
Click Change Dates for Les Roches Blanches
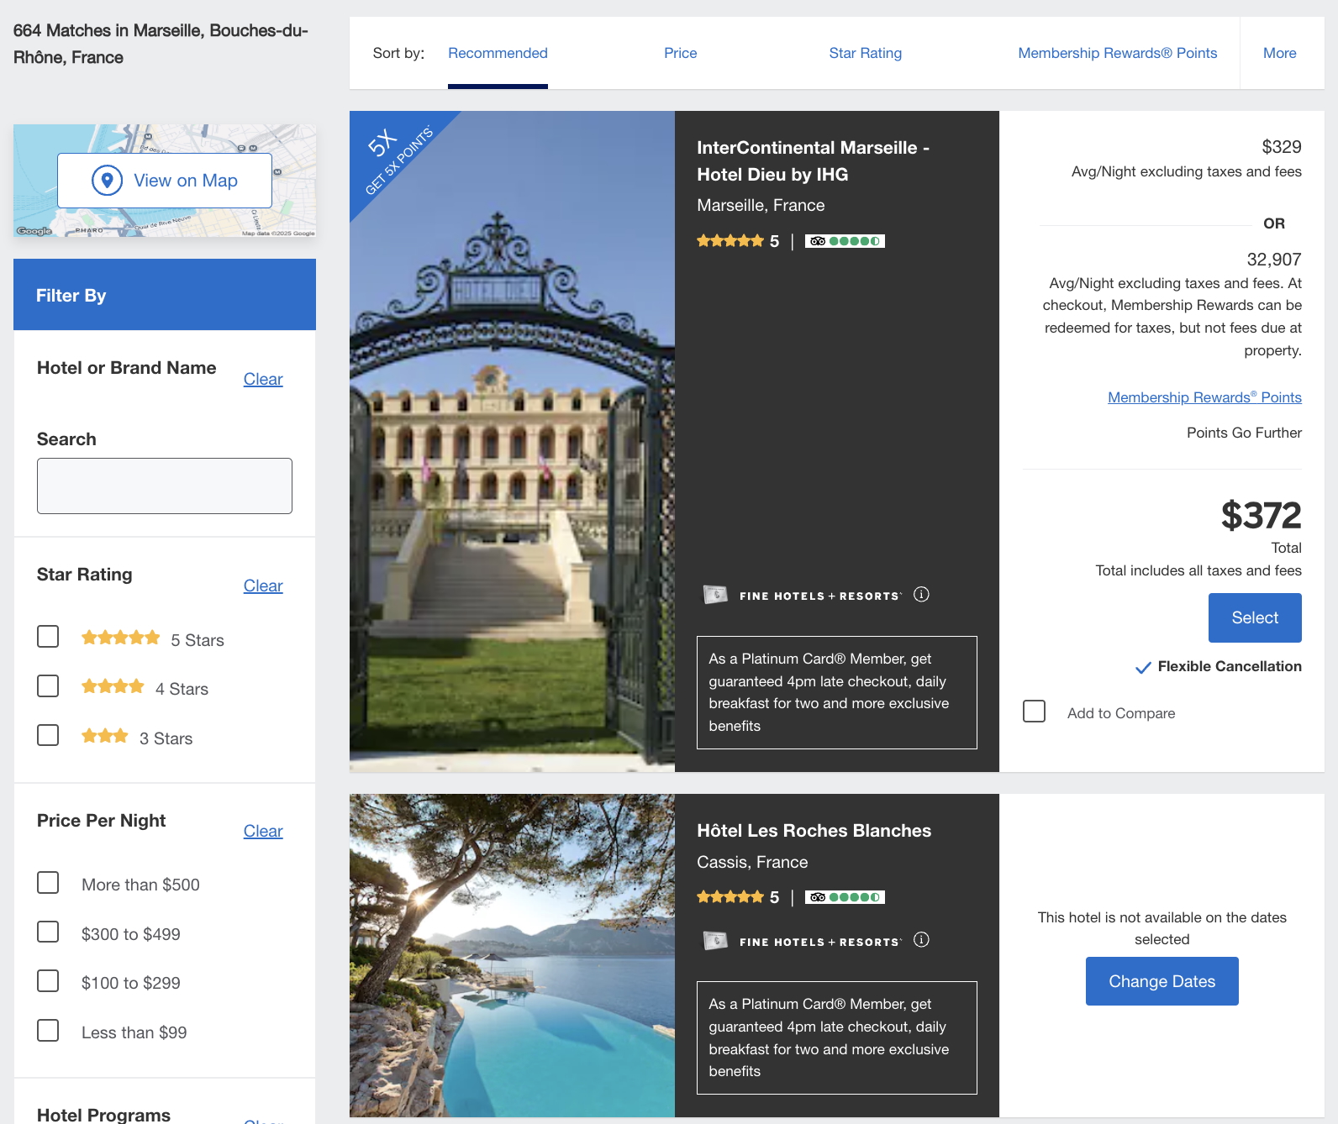1162,981
